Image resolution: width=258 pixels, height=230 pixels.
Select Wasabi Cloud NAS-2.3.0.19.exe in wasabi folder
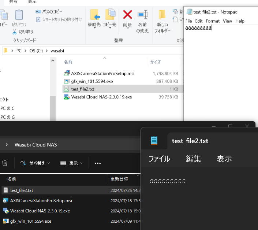pyautogui.click(x=123, y=97)
